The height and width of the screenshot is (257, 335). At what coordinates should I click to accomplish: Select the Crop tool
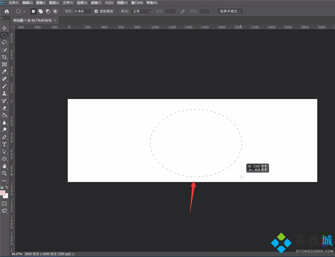pyautogui.click(x=4, y=57)
